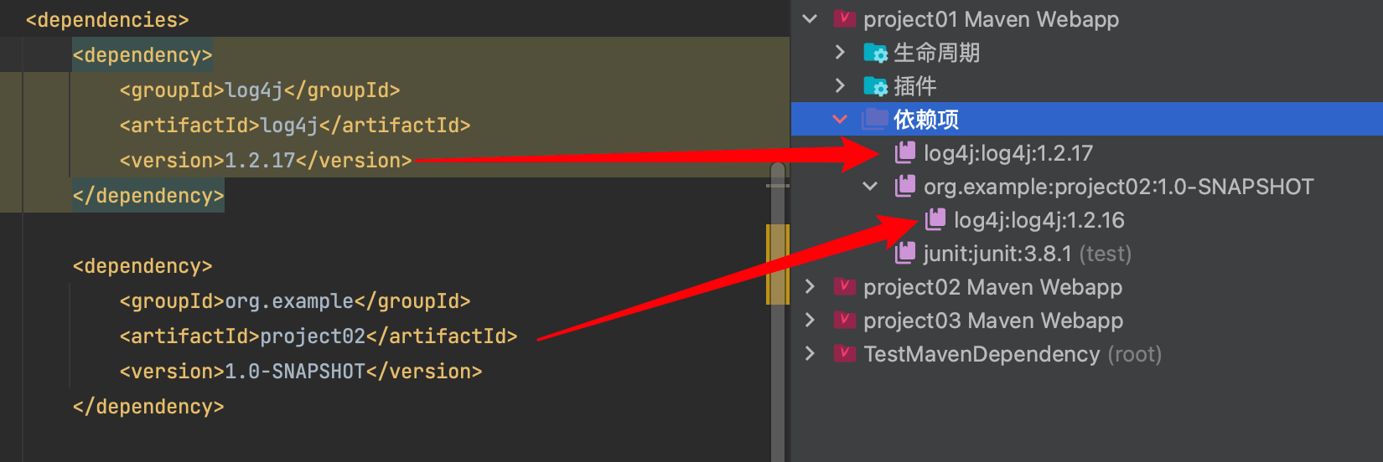Screen dimensions: 1383x462
Task: Click the project02 Maven module icon
Action: pyautogui.click(x=845, y=287)
